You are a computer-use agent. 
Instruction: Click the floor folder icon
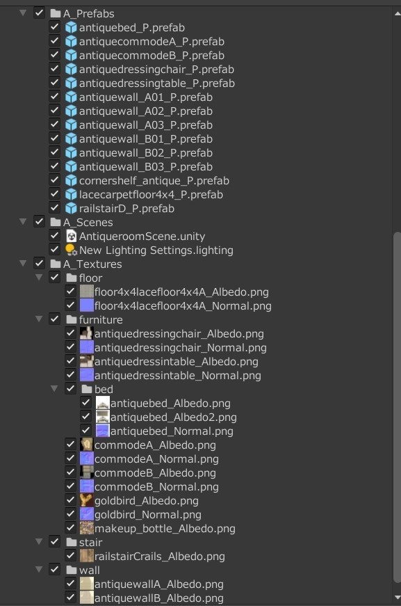coord(72,278)
